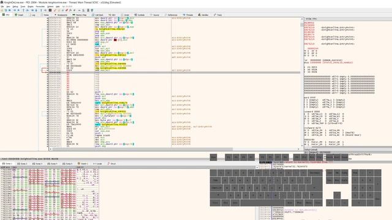Image resolution: width=392 pixels, height=220 pixels.
Task: Open the Options menu
Action: pyautogui.click(x=50, y=7)
